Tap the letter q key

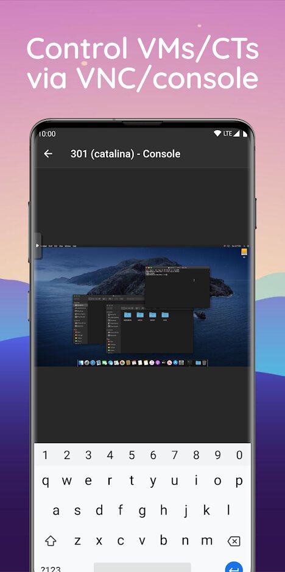click(x=46, y=481)
